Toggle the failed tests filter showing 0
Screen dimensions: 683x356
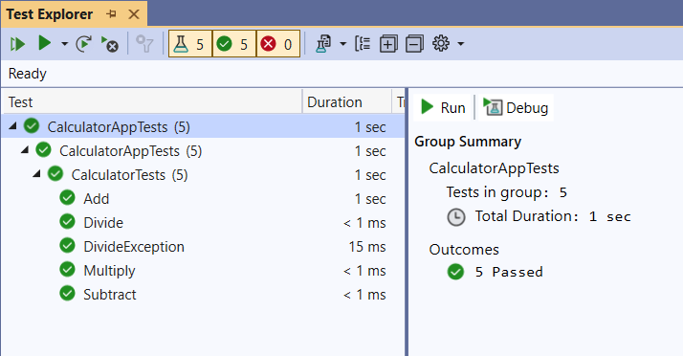pyautogui.click(x=278, y=44)
